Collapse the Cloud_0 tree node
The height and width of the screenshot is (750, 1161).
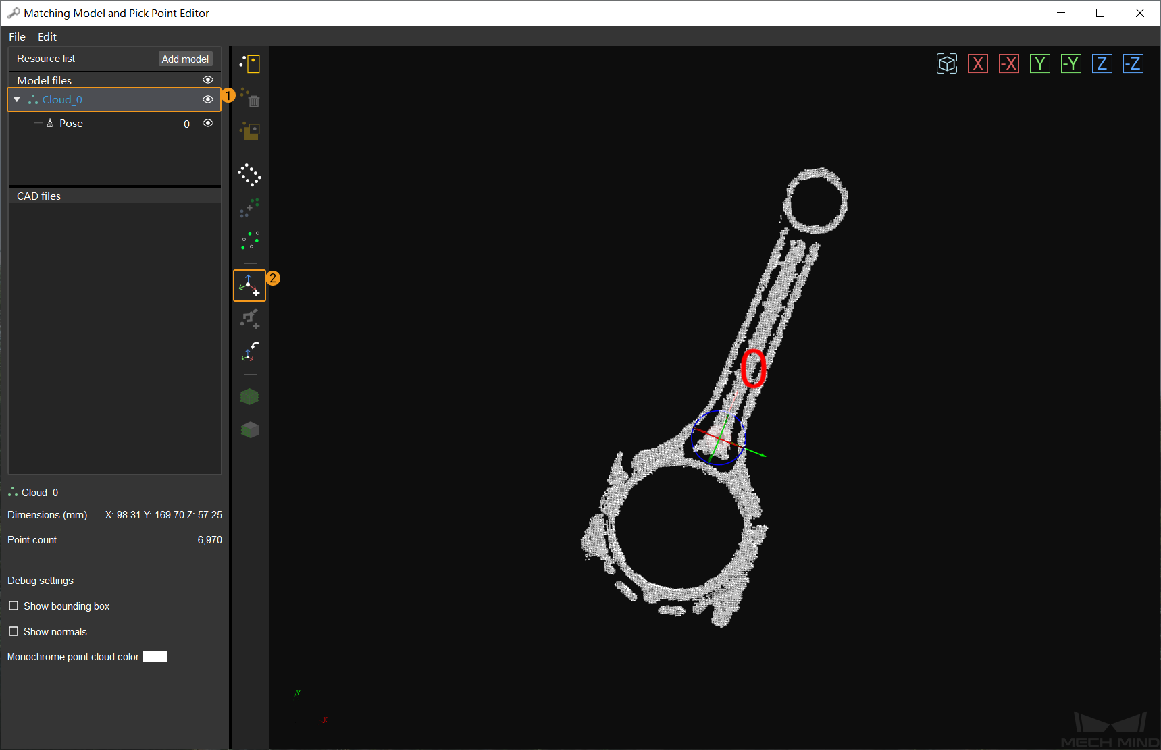[17, 99]
